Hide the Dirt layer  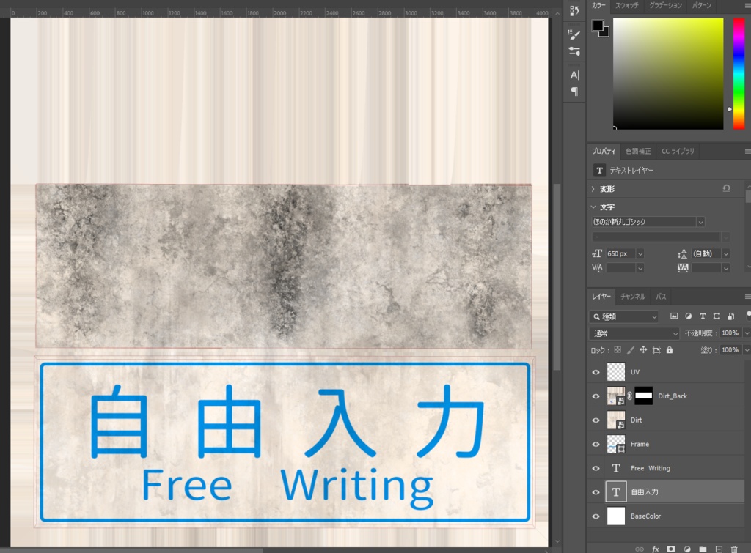tap(596, 420)
